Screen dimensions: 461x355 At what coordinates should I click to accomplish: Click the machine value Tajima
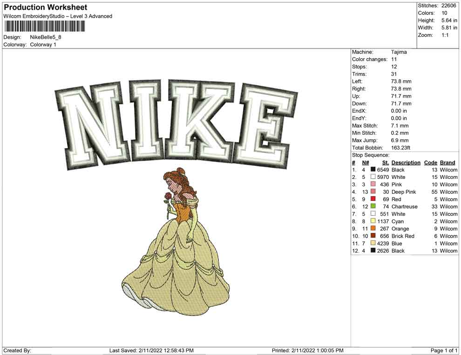click(x=399, y=52)
